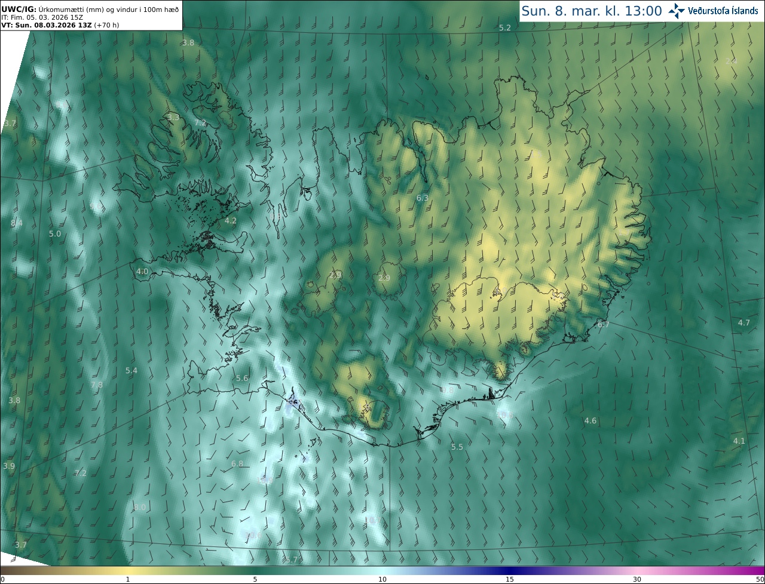Viewport: 765px width, 584px height.
Task: Click the Veðurstofa Íslands logo icon
Action: [x=677, y=11]
